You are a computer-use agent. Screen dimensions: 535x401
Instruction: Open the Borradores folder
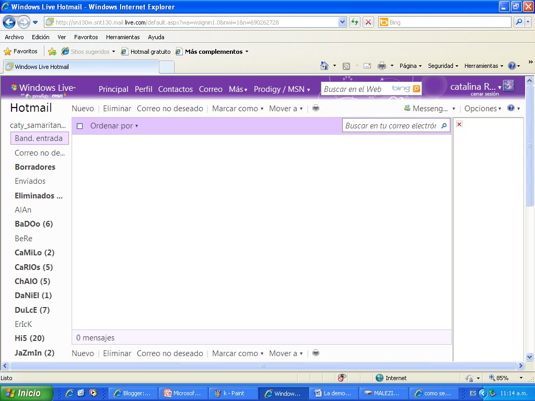pos(35,167)
